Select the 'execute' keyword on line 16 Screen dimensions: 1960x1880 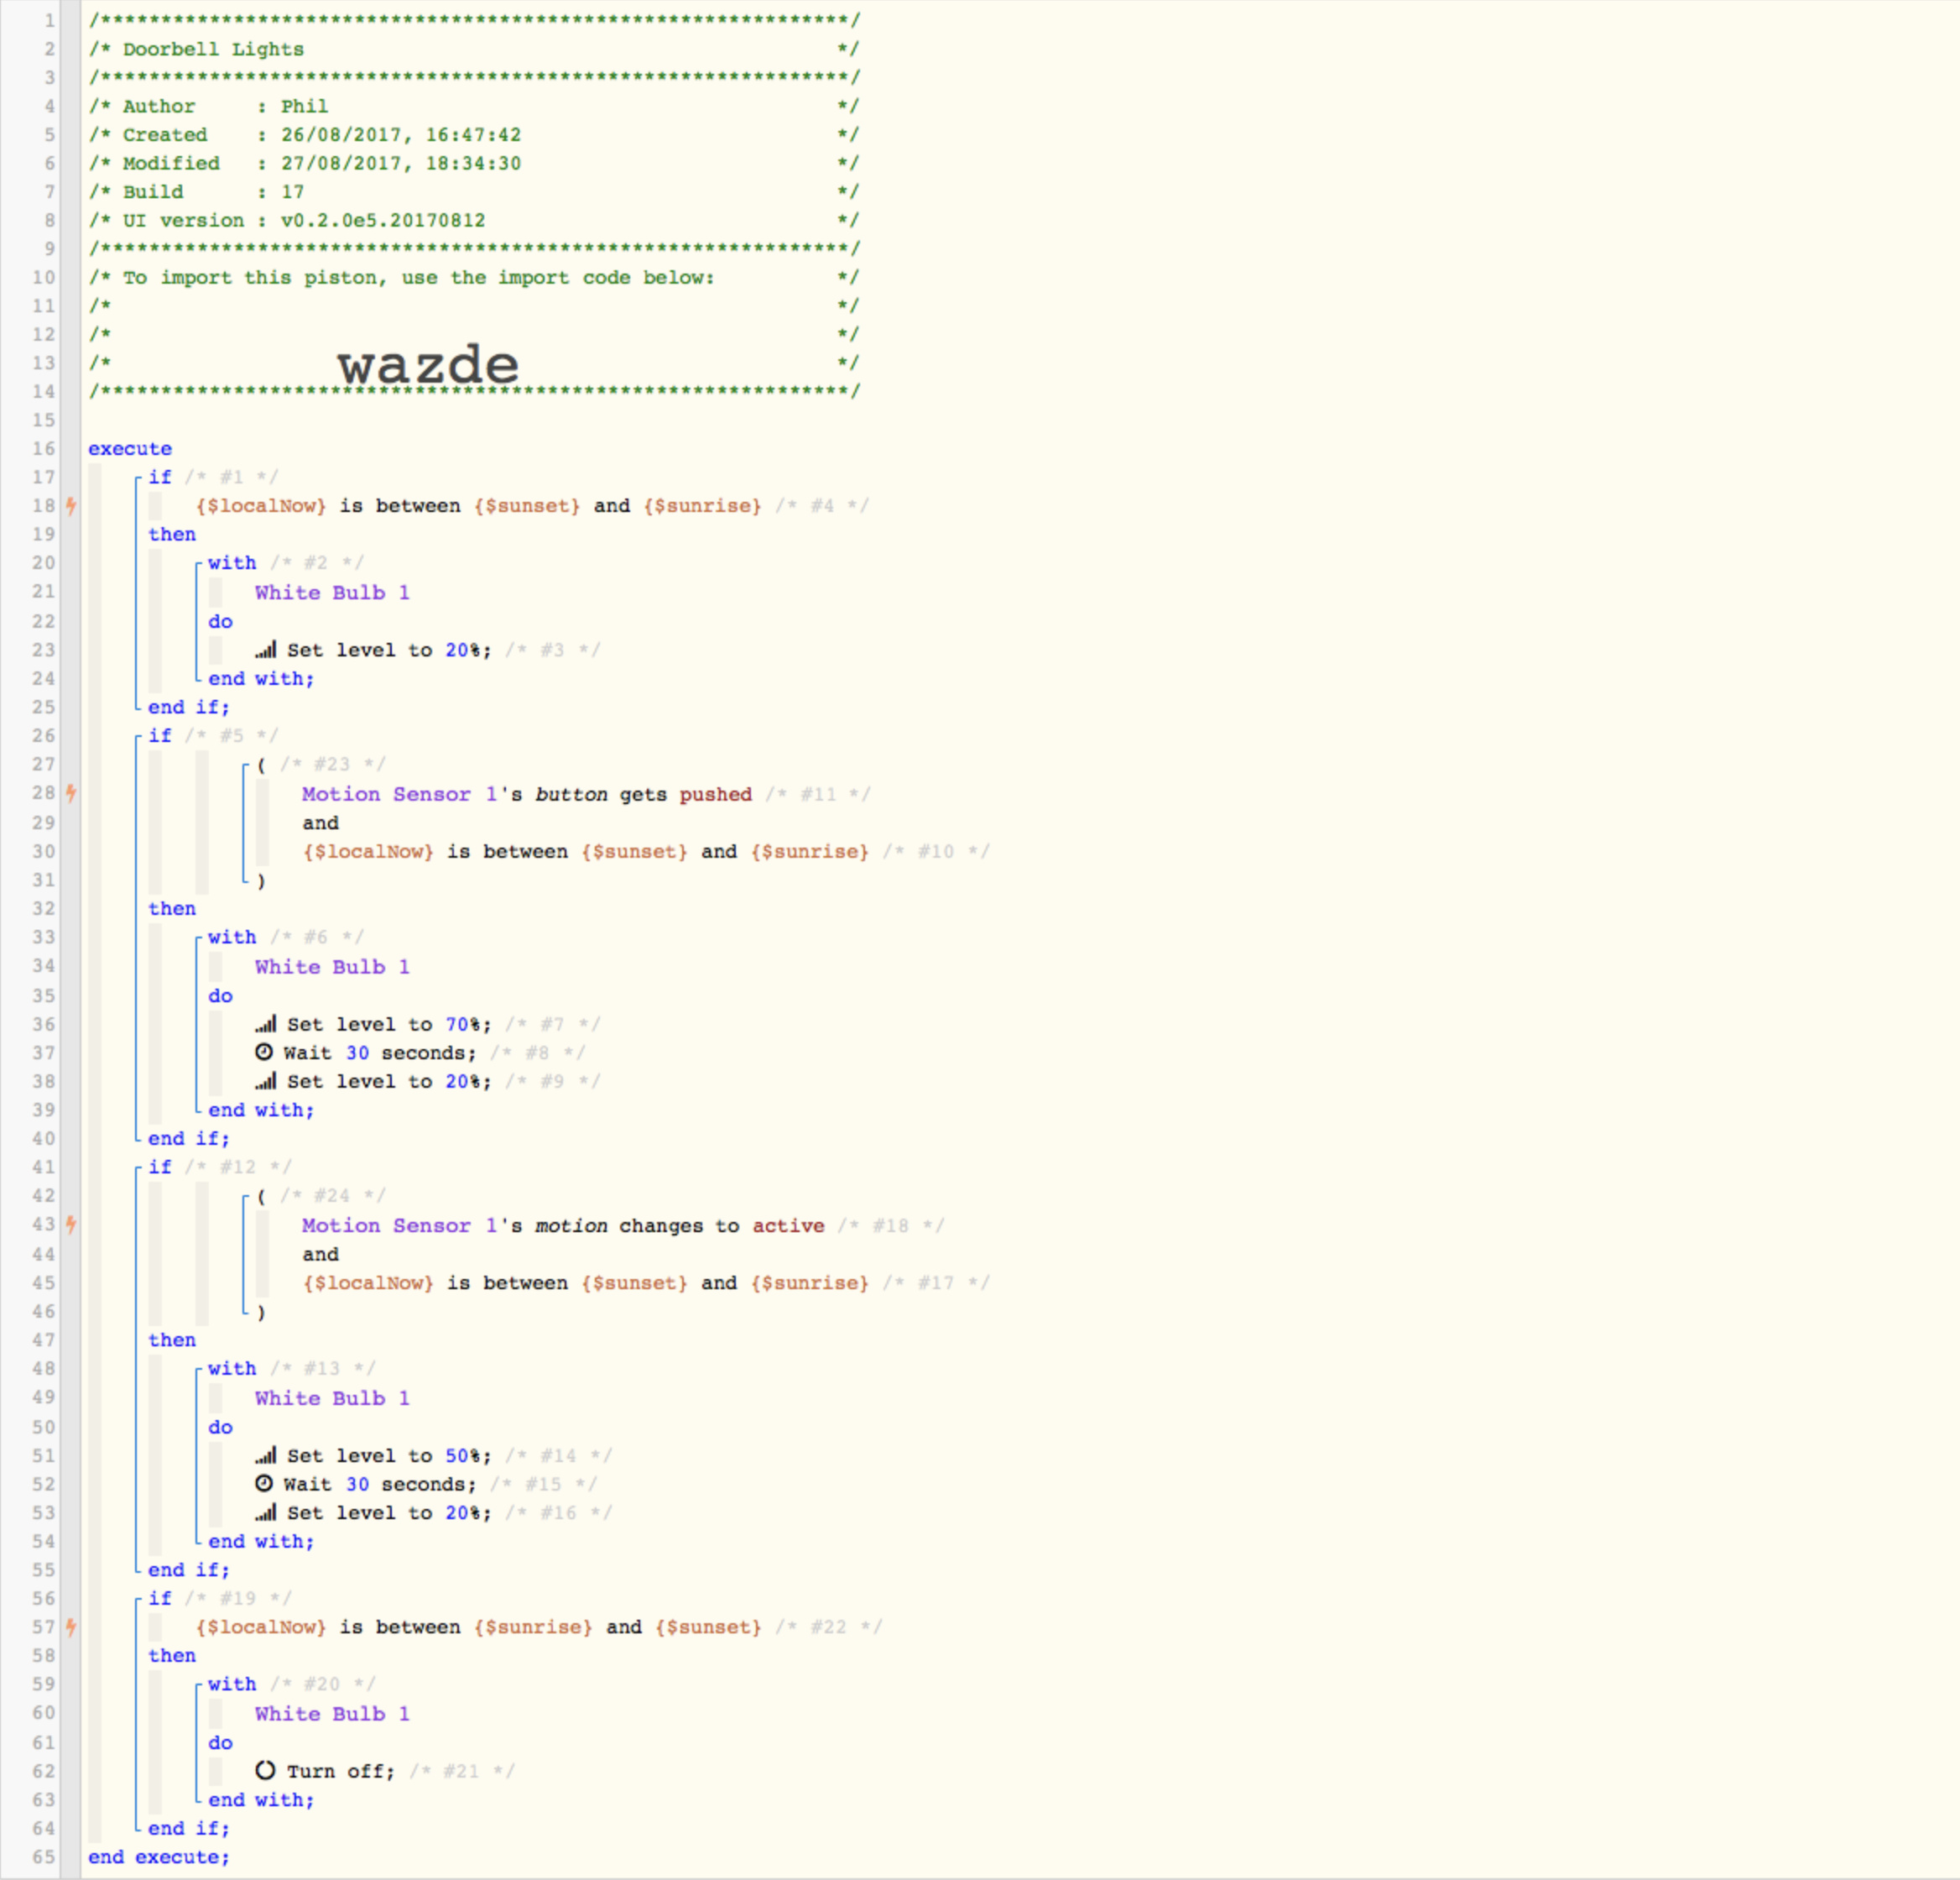(x=130, y=448)
